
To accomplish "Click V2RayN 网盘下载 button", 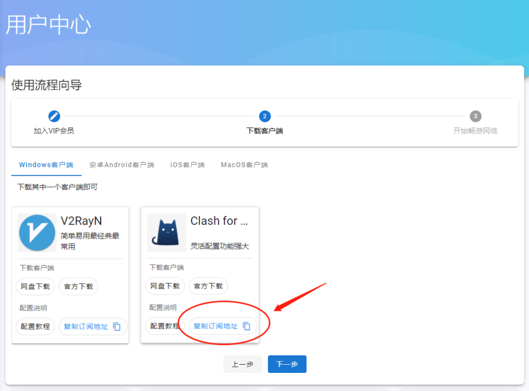I will (x=36, y=287).
